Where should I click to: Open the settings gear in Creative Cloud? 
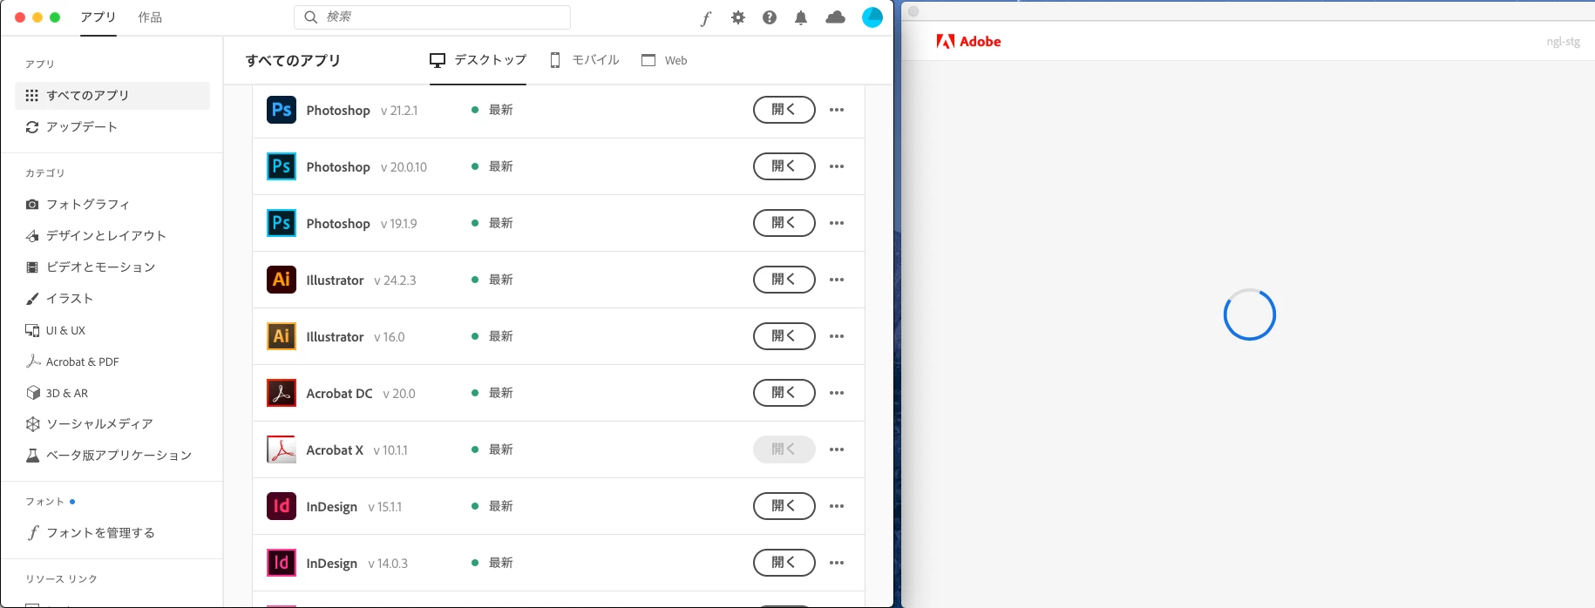[738, 17]
